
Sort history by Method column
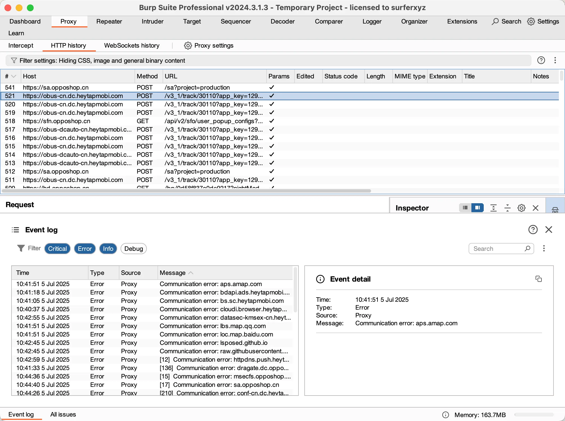pyautogui.click(x=149, y=76)
